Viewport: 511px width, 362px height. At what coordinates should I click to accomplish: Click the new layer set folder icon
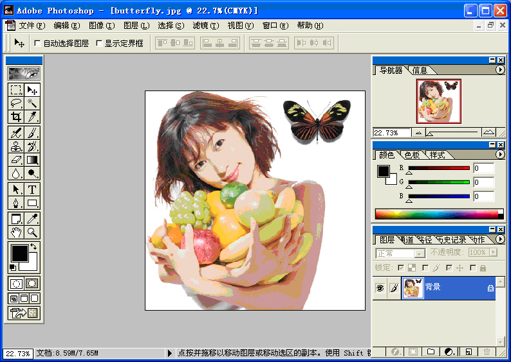[x=431, y=352]
